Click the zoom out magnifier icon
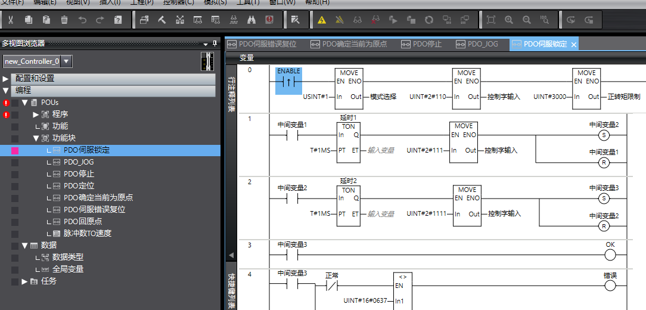Screen dimensions: 646x310 [x=526, y=20]
